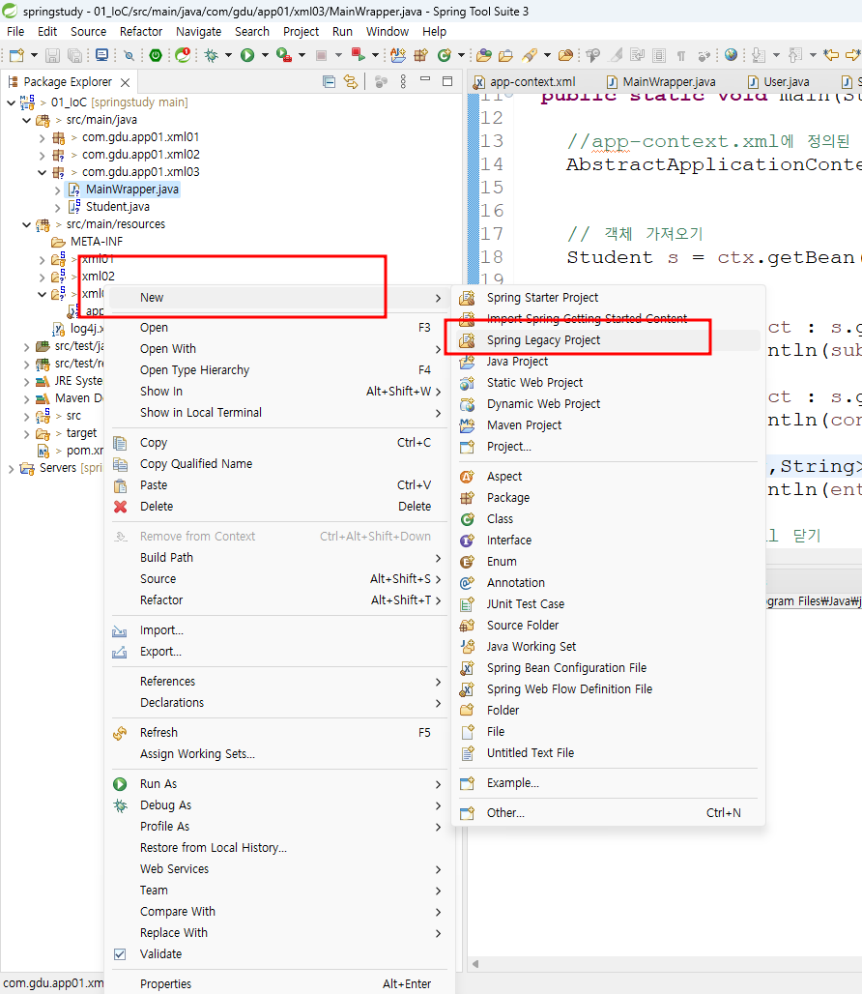Click the Aspect icon in New submenu

(x=468, y=476)
